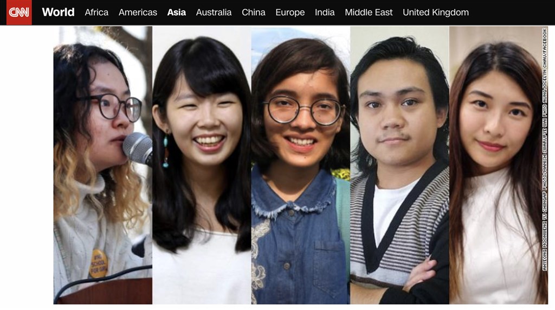
Task: Open the World section heading
Action: coord(58,12)
